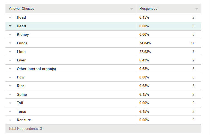The image size is (211, 135).
Task: Expand the Not sure row dropdown arrow
Action: 10,120
